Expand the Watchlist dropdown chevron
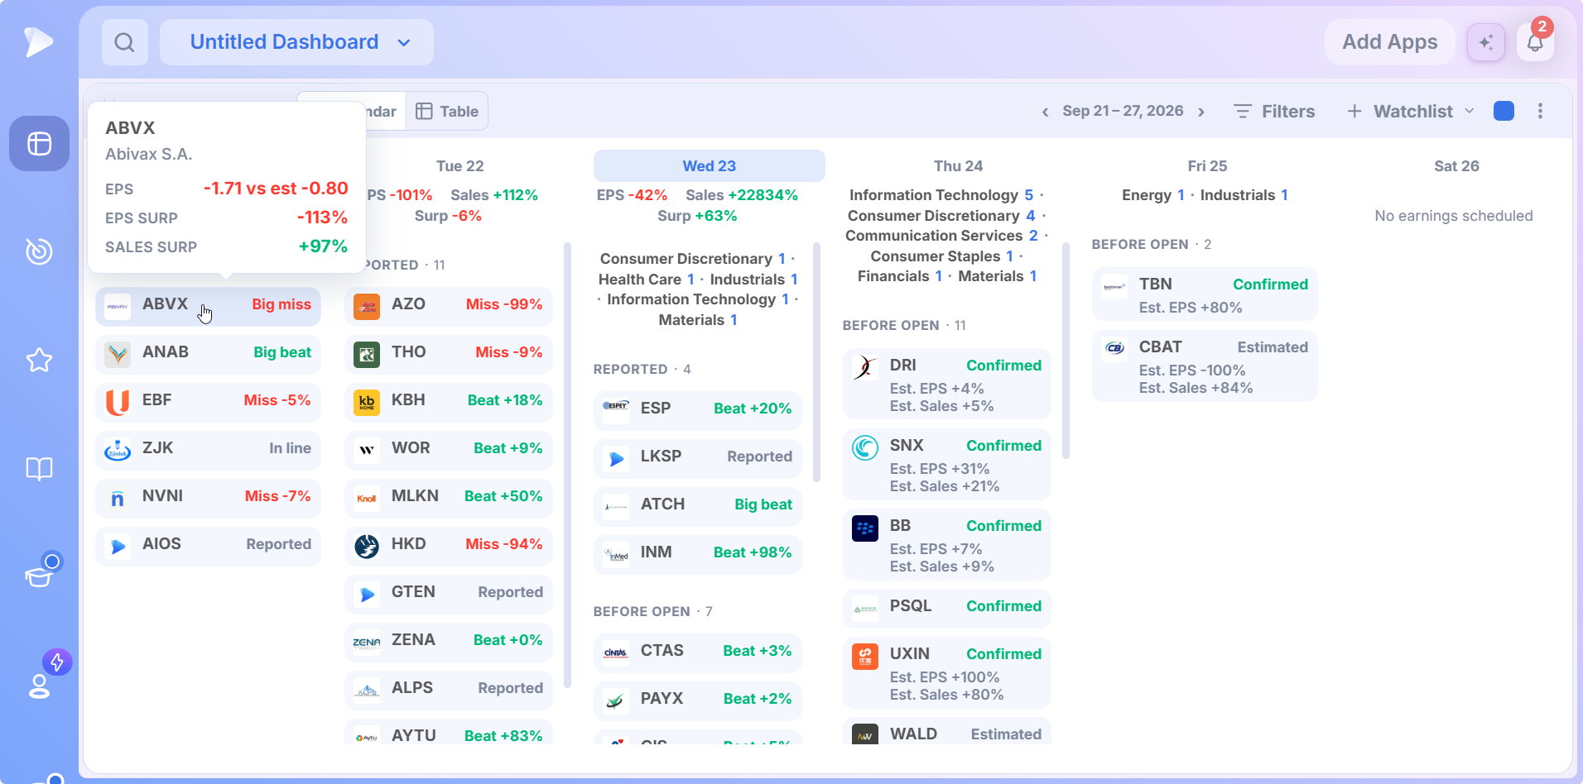Image resolution: width=1583 pixels, height=784 pixels. (1470, 111)
